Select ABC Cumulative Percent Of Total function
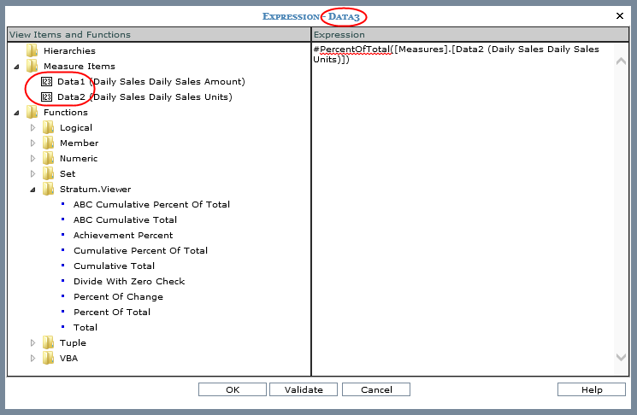637x415 pixels. 151,204
